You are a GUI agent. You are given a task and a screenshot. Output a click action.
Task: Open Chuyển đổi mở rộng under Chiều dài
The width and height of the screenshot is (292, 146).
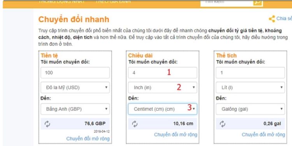coord(176,135)
